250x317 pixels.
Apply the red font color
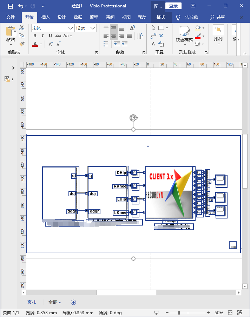[35, 44]
